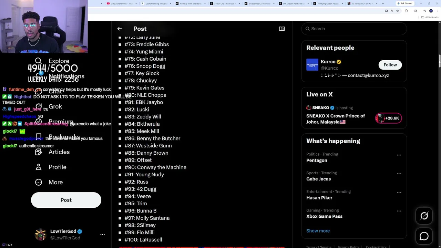The image size is (441, 248).
Task: Open the Chrome profile avatar
Action: pos(431,11)
